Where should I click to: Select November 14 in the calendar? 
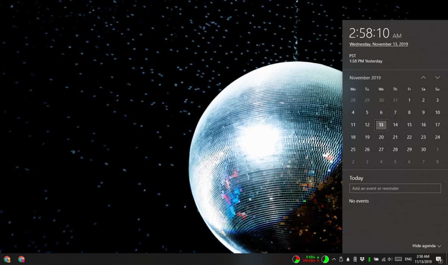coord(395,125)
